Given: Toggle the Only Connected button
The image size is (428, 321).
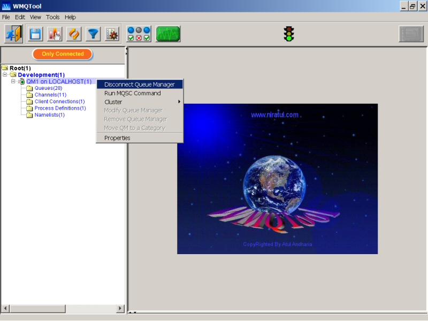Looking at the screenshot, I should (x=63, y=54).
